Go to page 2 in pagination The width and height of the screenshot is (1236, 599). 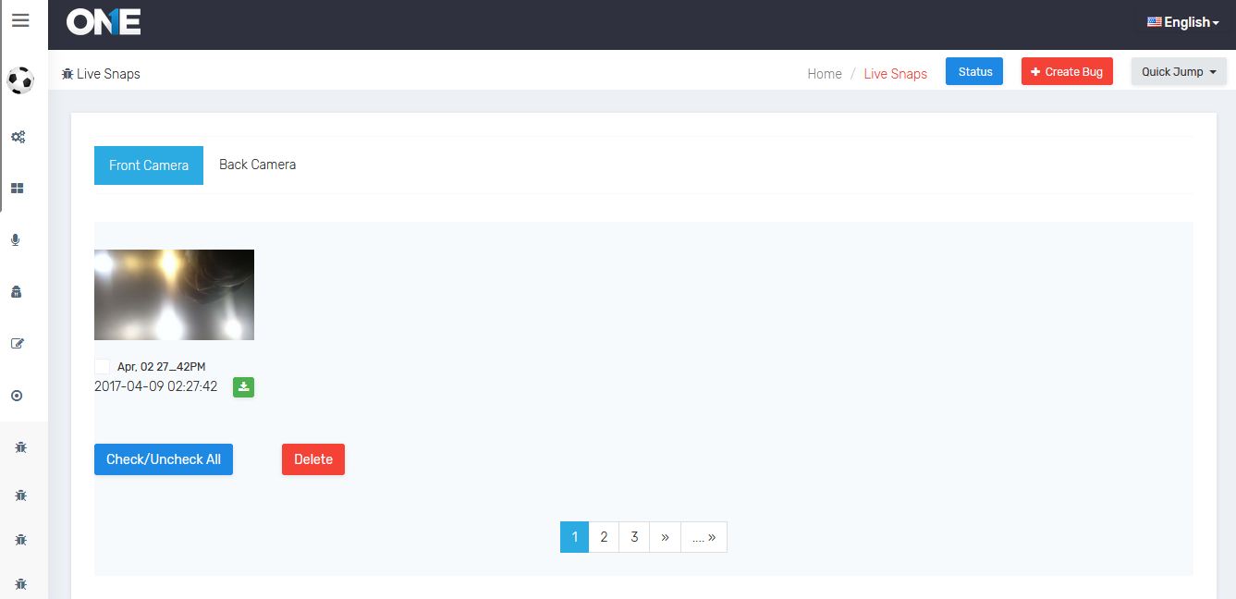point(604,537)
